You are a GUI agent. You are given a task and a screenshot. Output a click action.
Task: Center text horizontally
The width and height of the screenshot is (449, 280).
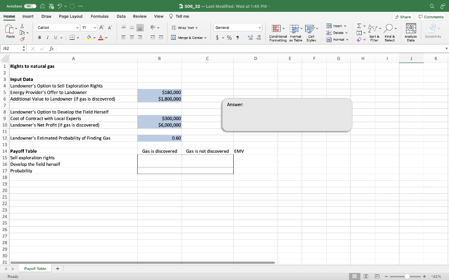tap(132, 37)
